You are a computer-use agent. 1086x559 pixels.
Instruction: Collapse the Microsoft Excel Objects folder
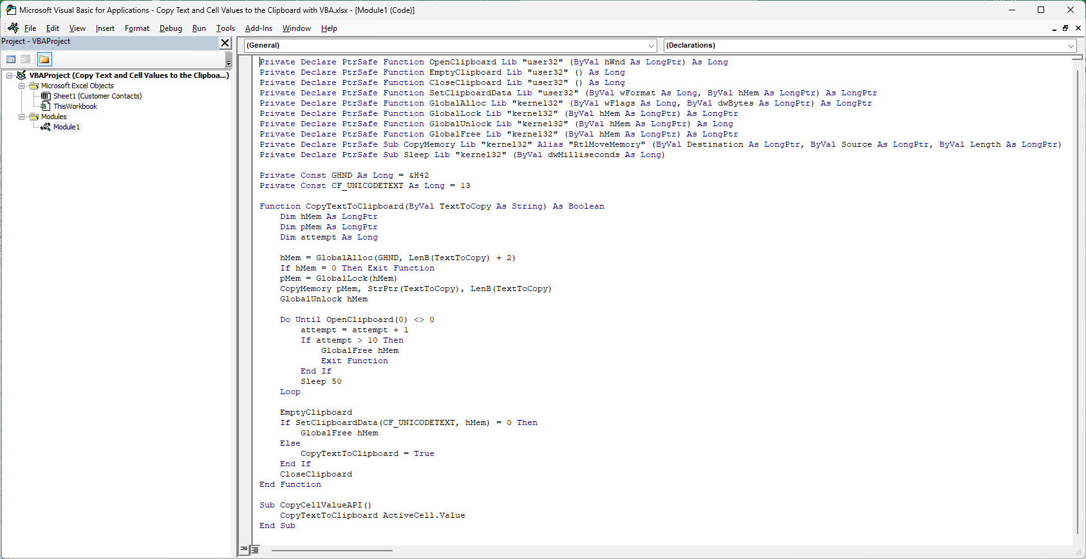pyautogui.click(x=21, y=86)
